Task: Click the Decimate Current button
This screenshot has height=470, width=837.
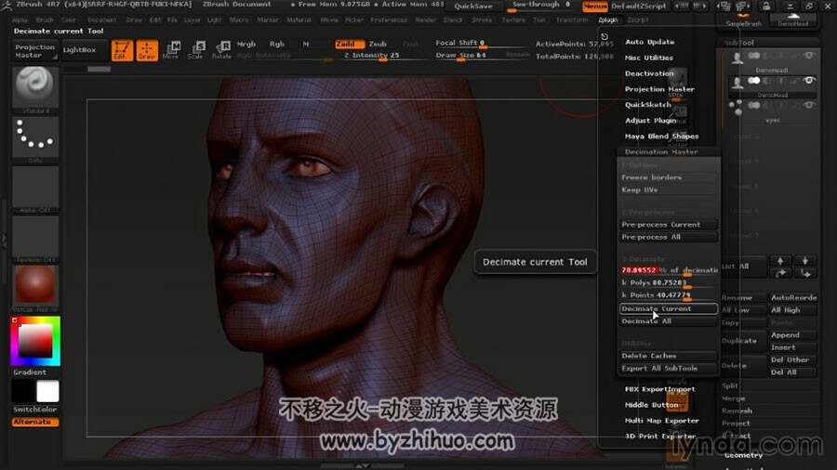Action: 669,308
